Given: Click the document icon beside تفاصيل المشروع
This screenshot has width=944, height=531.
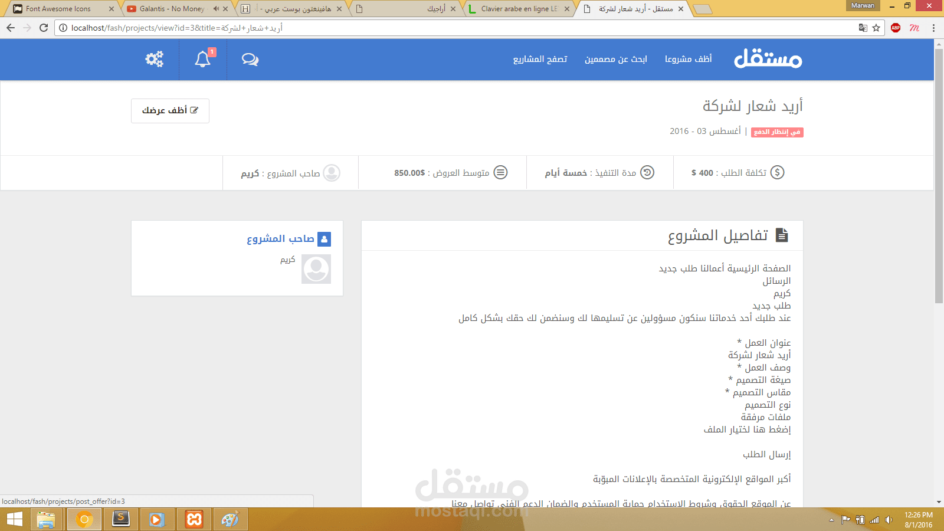Looking at the screenshot, I should point(782,235).
